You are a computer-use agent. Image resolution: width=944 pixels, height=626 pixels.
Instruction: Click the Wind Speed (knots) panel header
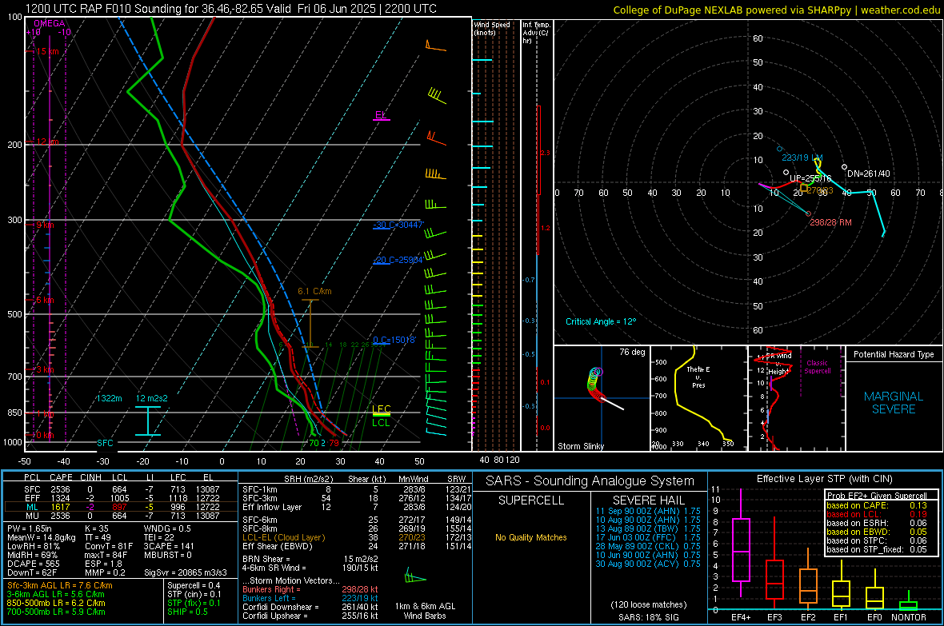tap(492, 28)
